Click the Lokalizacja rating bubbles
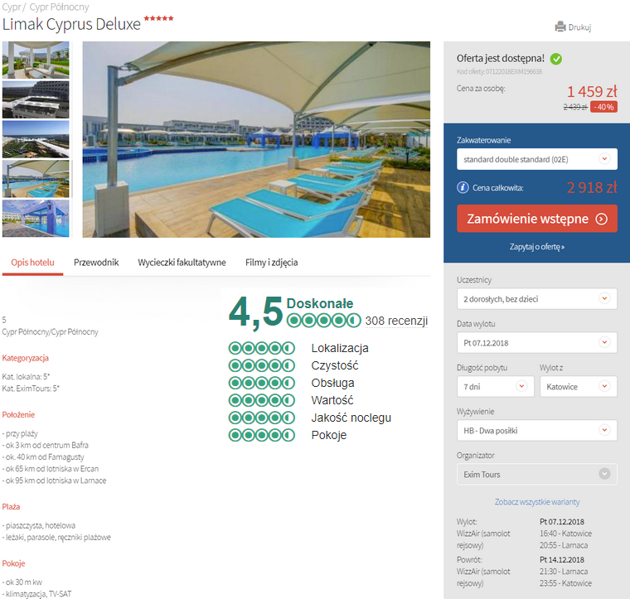Screen dimensions: 630x599 (x=261, y=348)
